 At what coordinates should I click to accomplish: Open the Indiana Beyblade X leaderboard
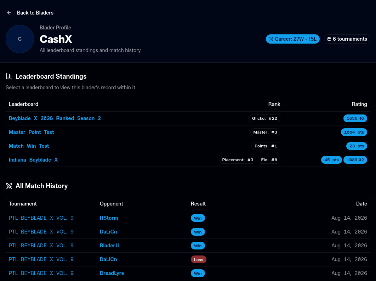33,160
